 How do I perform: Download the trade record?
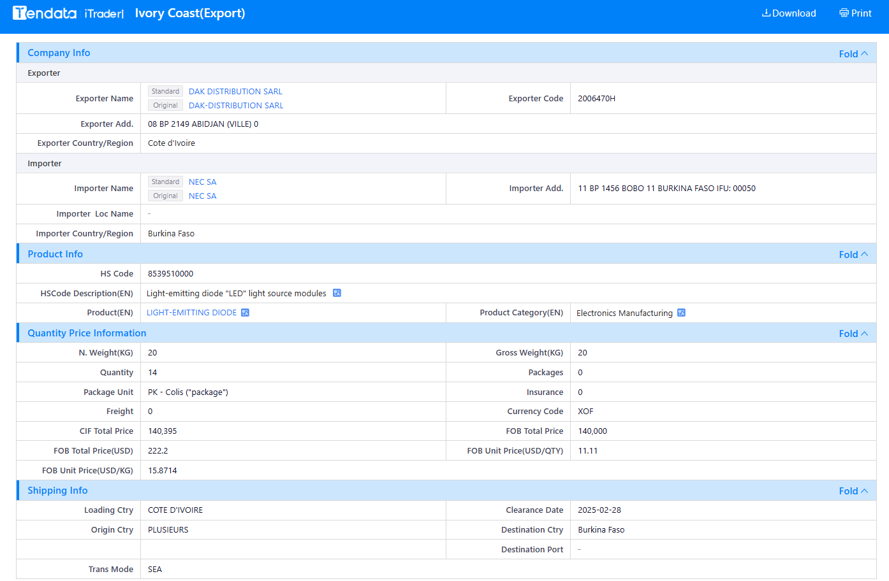[789, 13]
